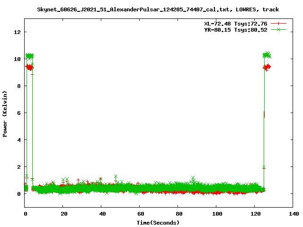Screen dimensions: 303x227
Task: Click the y-axis tick label 2
Action: coord(19,166)
